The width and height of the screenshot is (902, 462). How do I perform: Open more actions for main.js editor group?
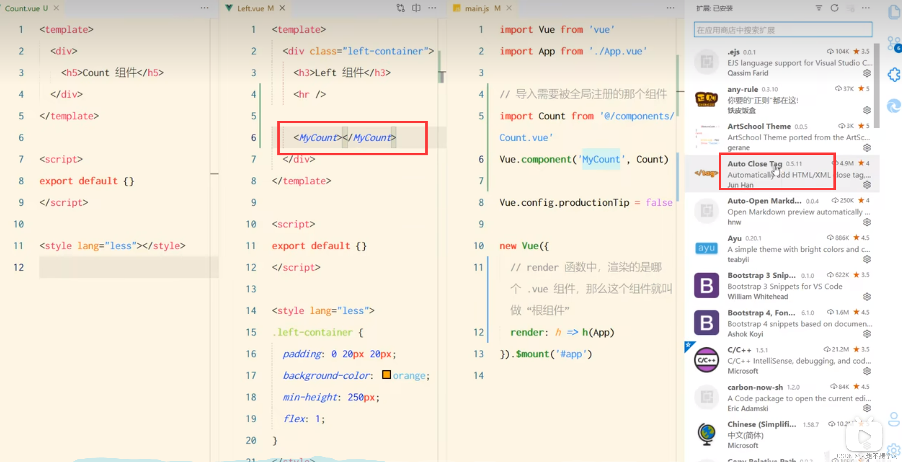pos(670,8)
